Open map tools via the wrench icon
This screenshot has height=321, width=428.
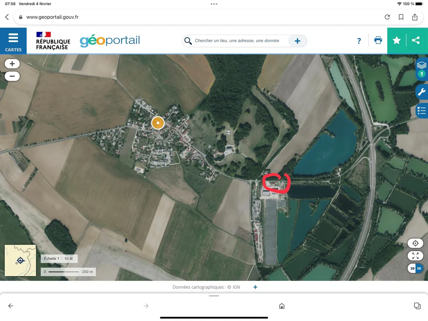pos(422,92)
